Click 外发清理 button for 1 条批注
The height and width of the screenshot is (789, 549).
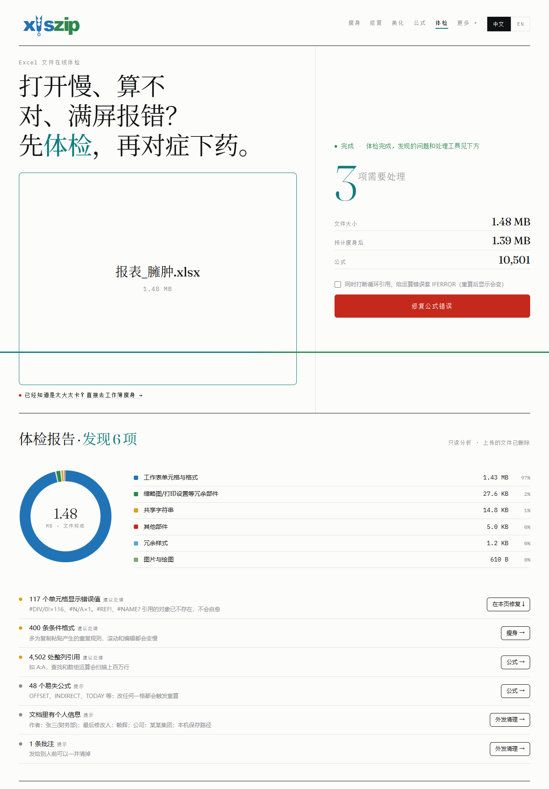pyautogui.click(x=510, y=749)
